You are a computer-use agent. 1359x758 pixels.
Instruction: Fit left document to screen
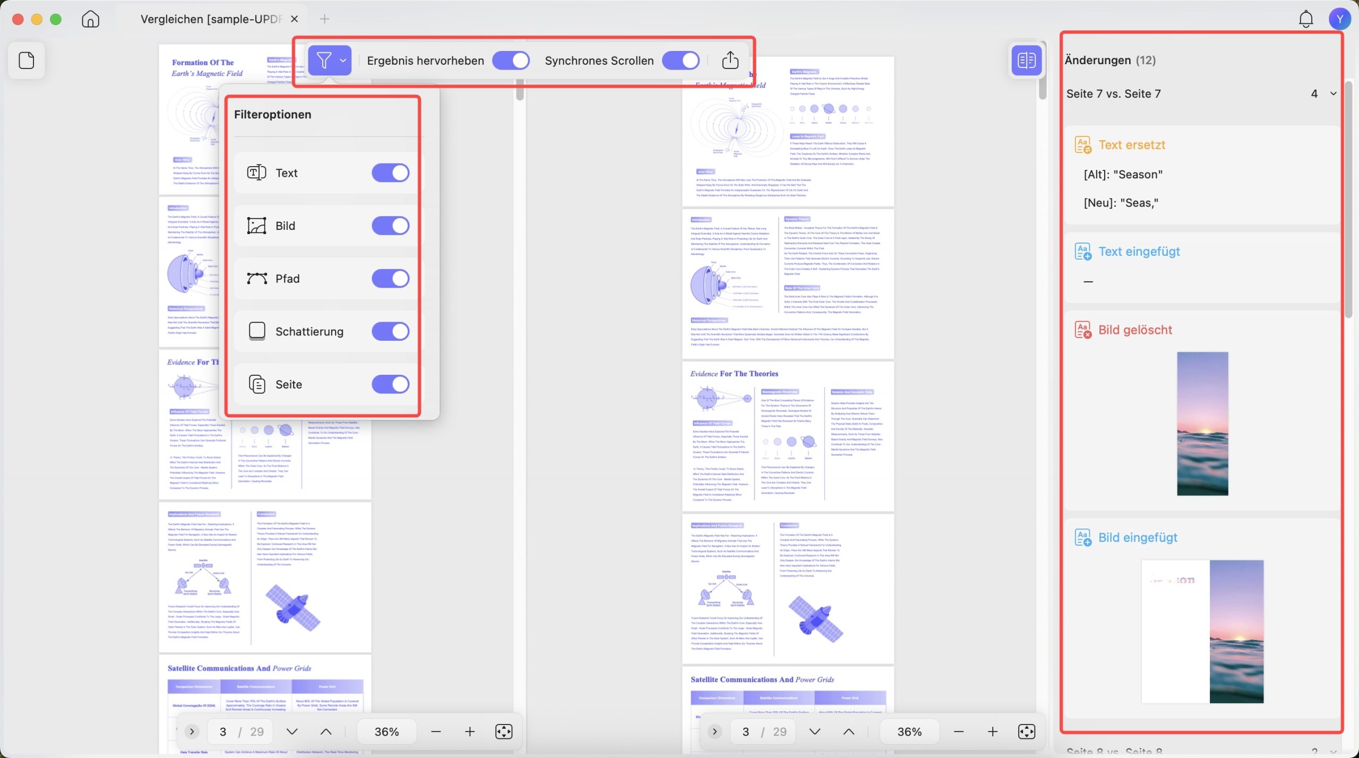[503, 731]
